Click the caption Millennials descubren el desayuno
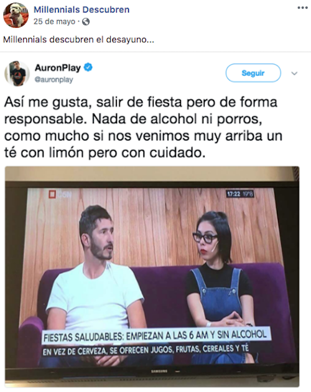The width and height of the screenshot is (311, 392). coord(78,39)
